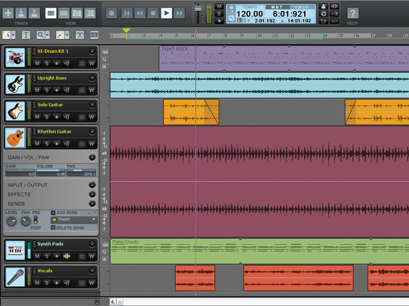The image size is (409, 306).
Task: Select the Zoom magnifier tool
Action: click(x=40, y=34)
